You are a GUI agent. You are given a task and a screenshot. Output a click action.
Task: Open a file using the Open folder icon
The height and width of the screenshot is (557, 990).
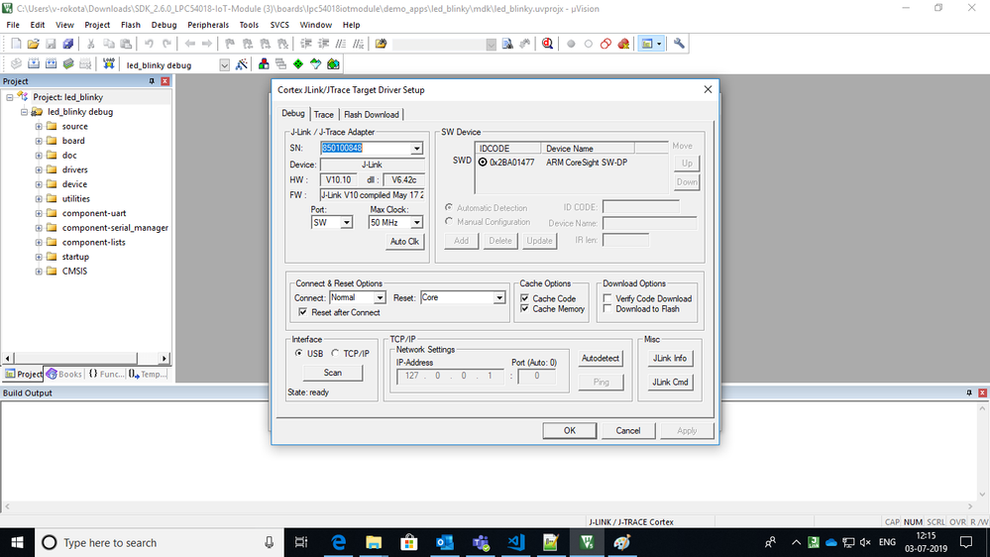click(34, 44)
